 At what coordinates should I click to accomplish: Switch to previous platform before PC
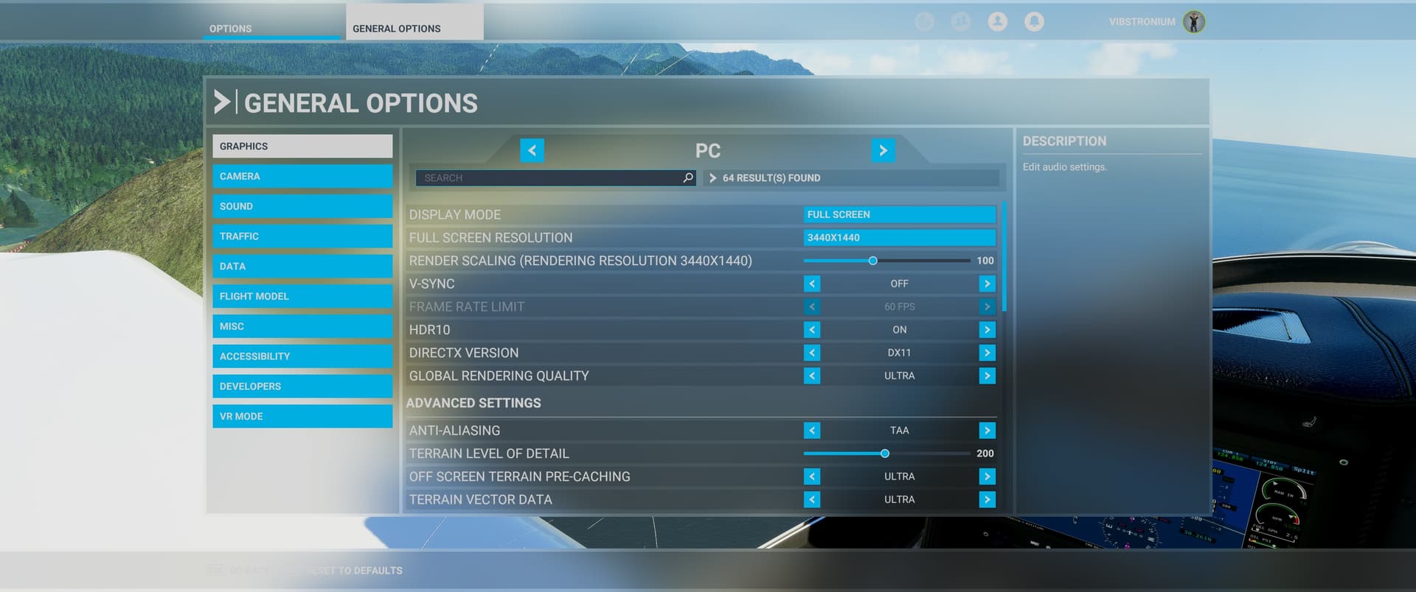point(532,150)
